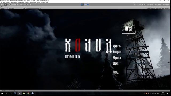Open File Explorer from taskbar
The height and width of the screenshot is (96, 171).
[x=24, y=93]
